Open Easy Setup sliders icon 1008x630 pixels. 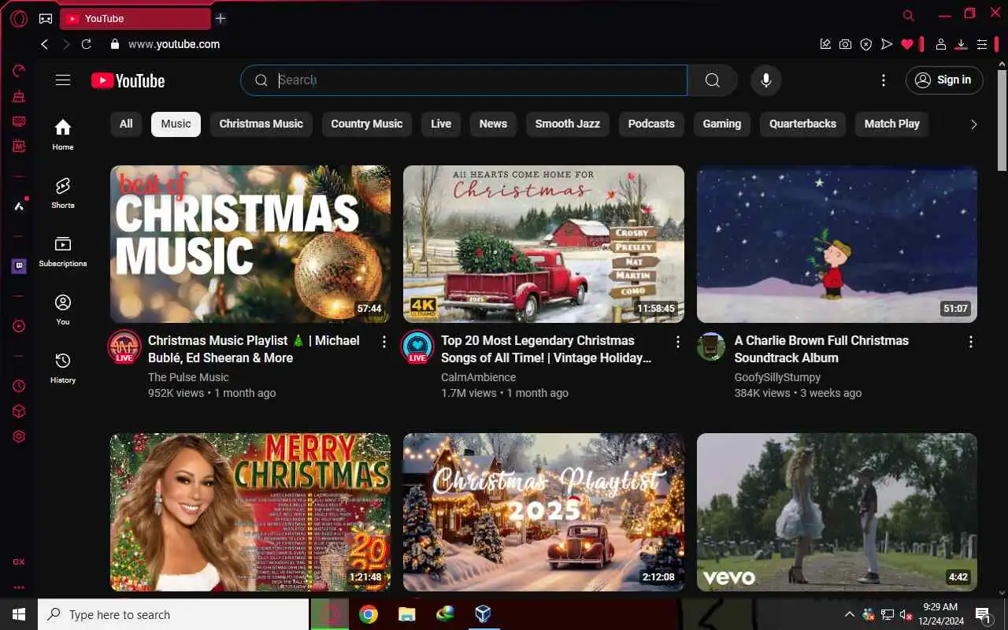982,44
